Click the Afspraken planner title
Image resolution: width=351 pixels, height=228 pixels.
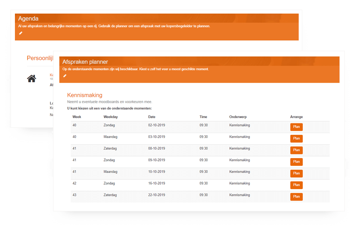pyautogui.click(x=85, y=62)
